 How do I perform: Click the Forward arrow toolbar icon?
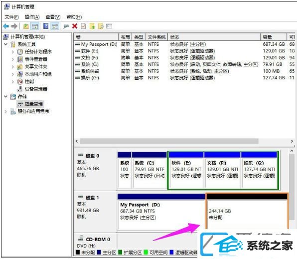[x=14, y=26]
